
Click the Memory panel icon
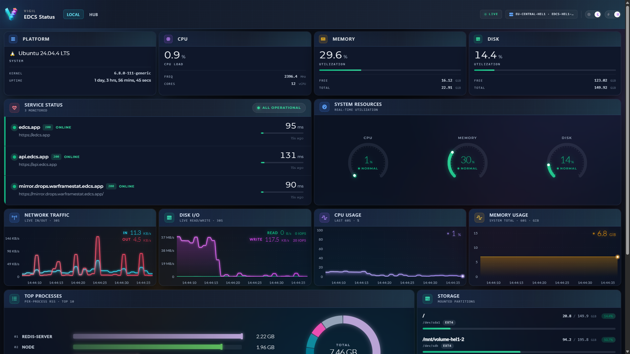[x=323, y=39]
